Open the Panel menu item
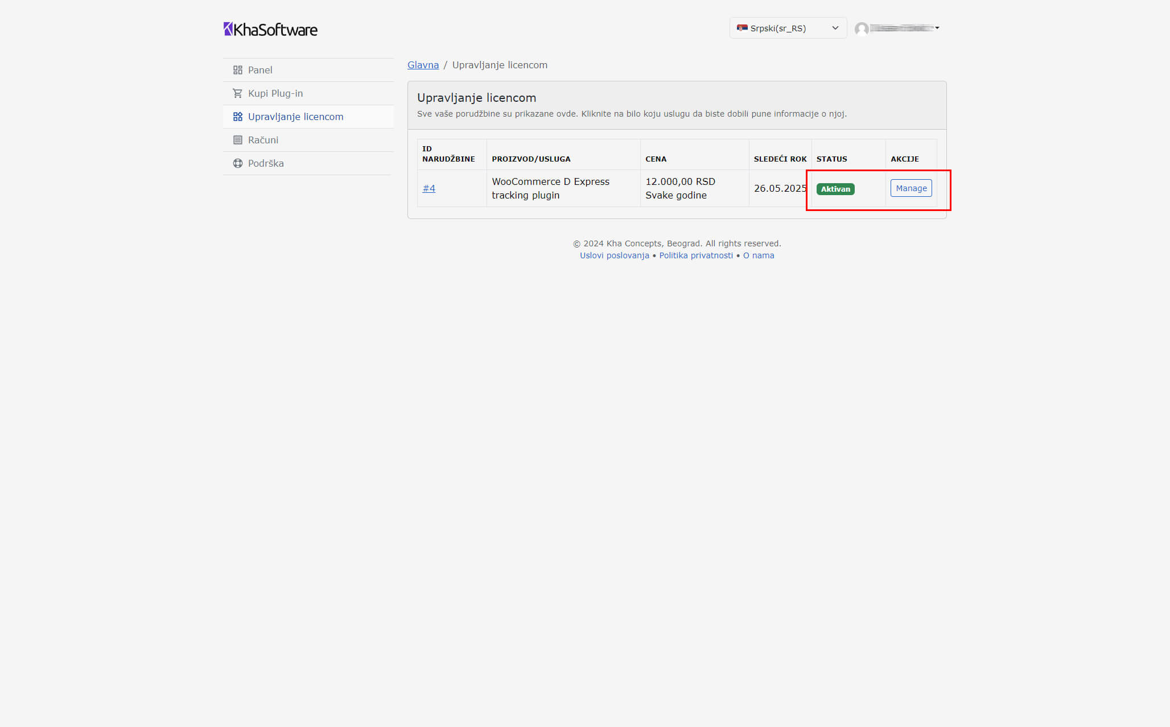This screenshot has width=1170, height=727. click(x=308, y=70)
